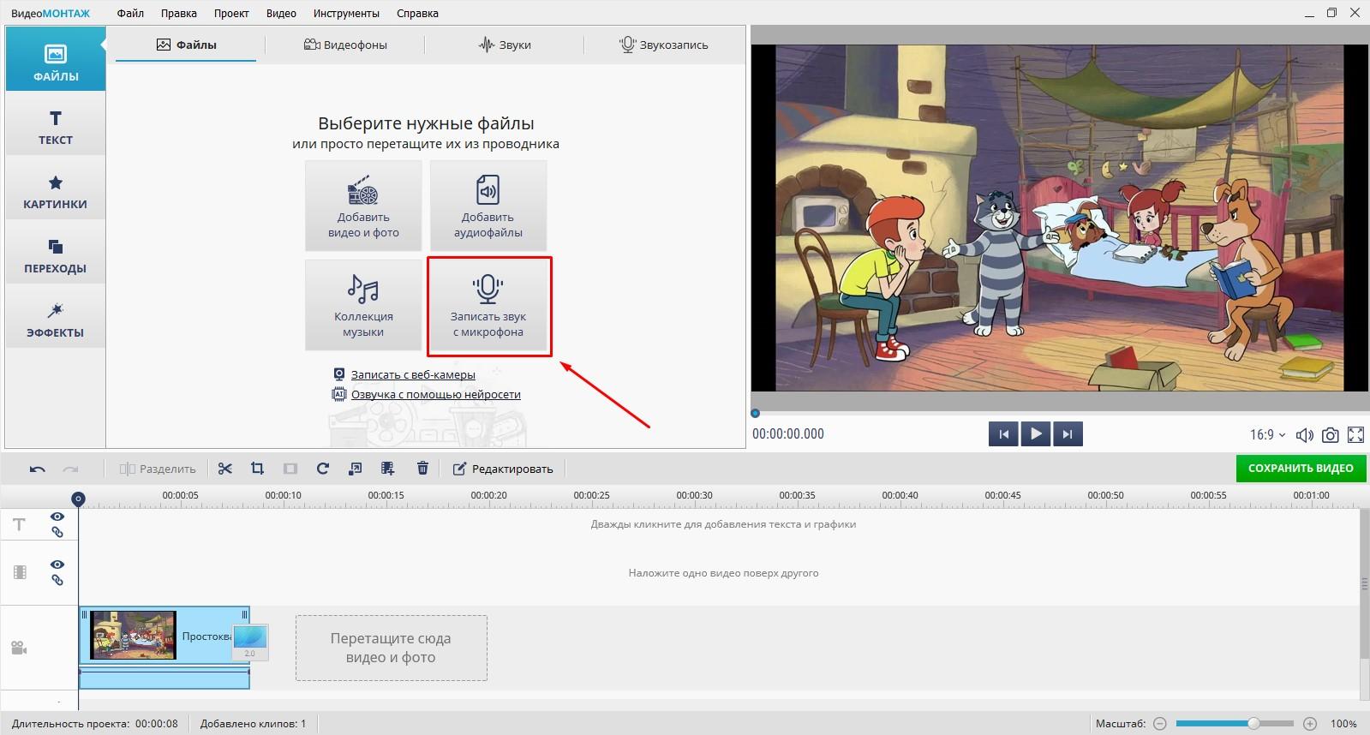Screen dimensions: 1370x735
Task: Switch to the Звукозапись tab
Action: pos(664,45)
